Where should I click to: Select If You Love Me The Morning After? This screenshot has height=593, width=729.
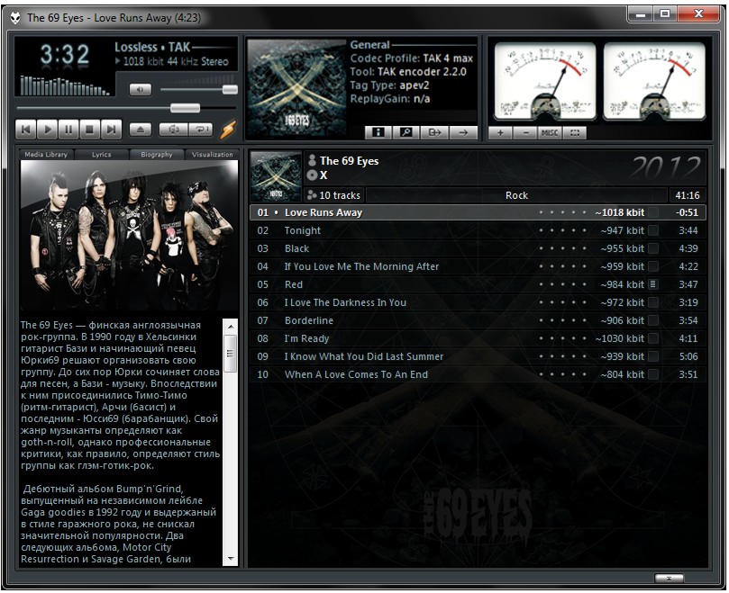click(x=478, y=266)
